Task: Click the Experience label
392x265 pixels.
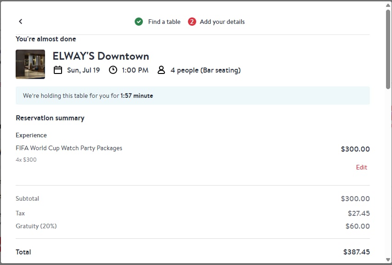Action: tap(31, 135)
